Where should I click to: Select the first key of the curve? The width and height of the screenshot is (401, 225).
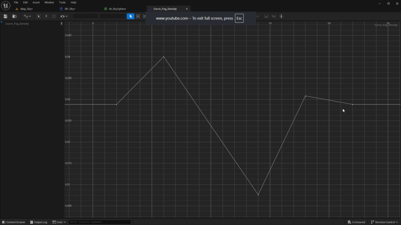[x=116, y=104]
